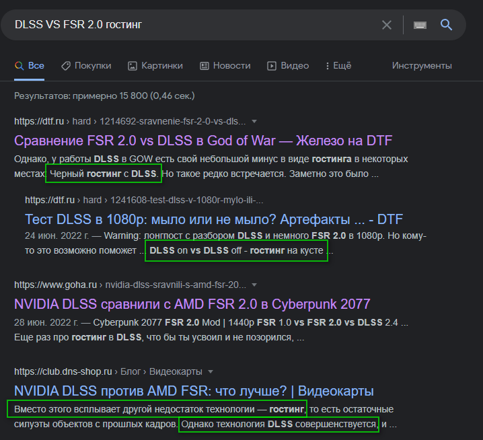Switch to the Новости tab

(x=225, y=66)
